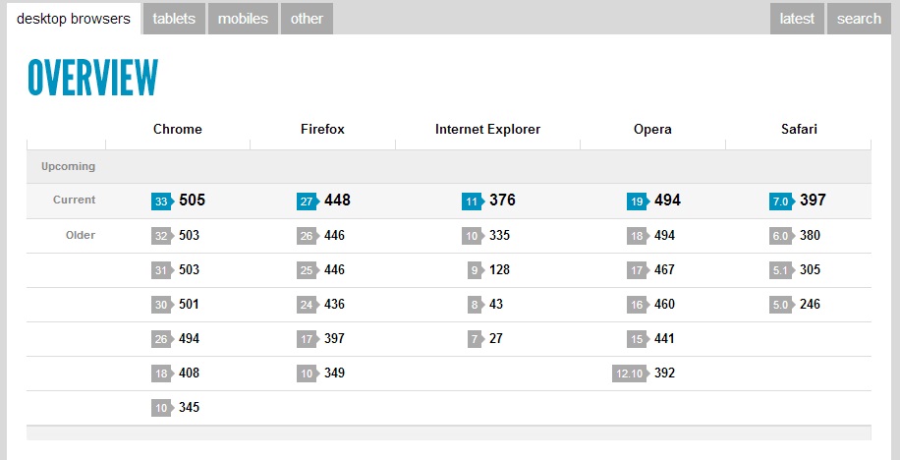The width and height of the screenshot is (900, 460).
Task: Open the latest tab
Action: pos(797,19)
